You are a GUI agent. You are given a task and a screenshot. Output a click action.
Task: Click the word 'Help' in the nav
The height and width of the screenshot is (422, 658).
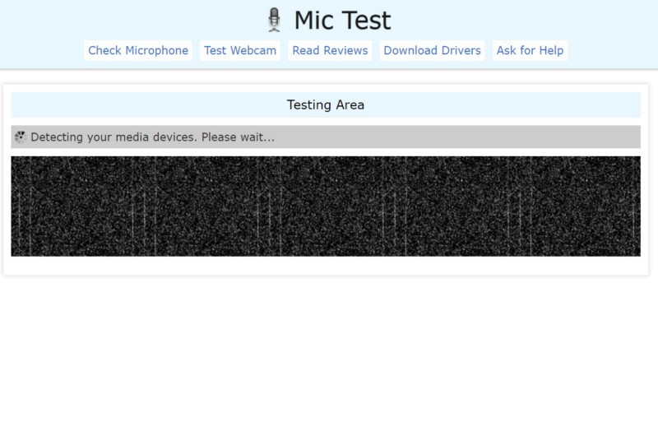(x=551, y=50)
